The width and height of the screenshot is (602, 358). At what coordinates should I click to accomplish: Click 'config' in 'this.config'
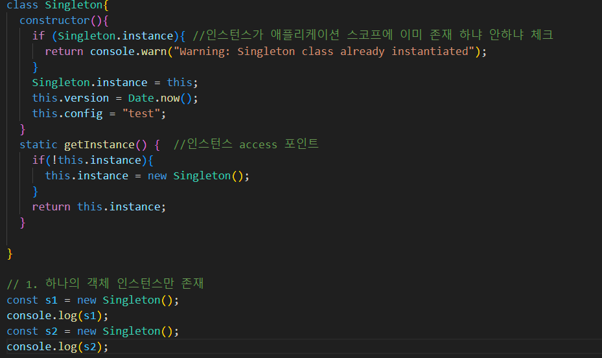tap(84, 113)
